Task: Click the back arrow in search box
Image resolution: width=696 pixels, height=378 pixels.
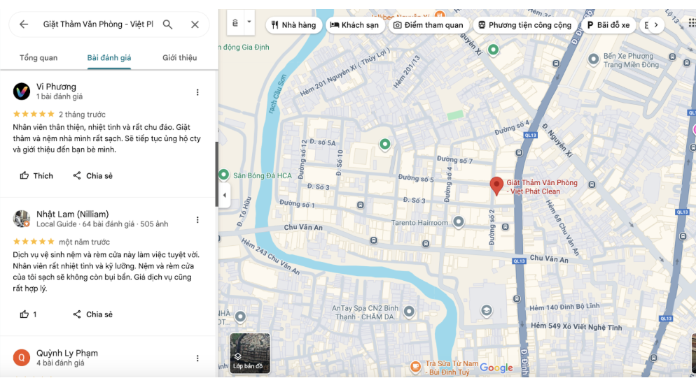Action: (24, 24)
